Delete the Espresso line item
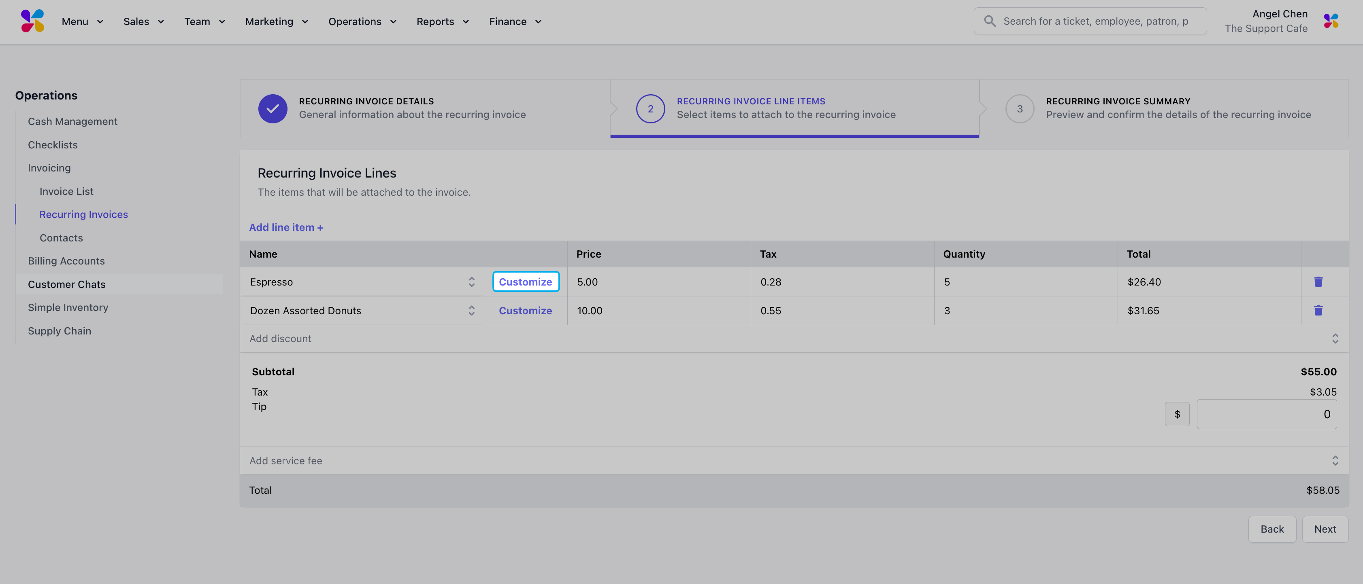This screenshot has height=584, width=1363. tap(1318, 282)
